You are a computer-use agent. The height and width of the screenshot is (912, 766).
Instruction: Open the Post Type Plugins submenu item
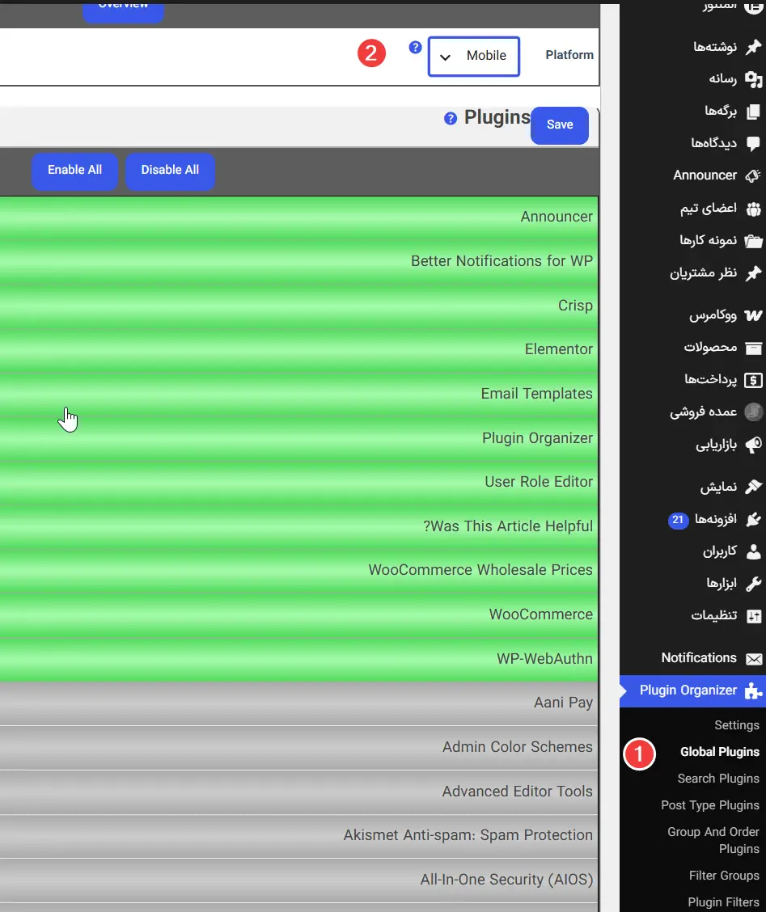(x=710, y=805)
